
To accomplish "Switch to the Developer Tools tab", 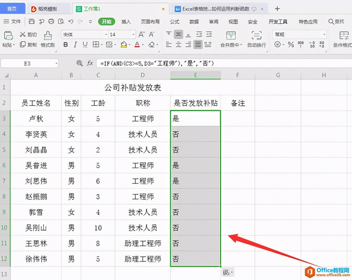I will [x=278, y=21].
